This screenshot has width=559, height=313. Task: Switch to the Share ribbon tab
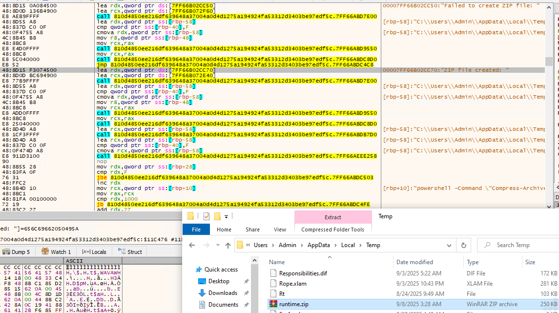[252, 230]
